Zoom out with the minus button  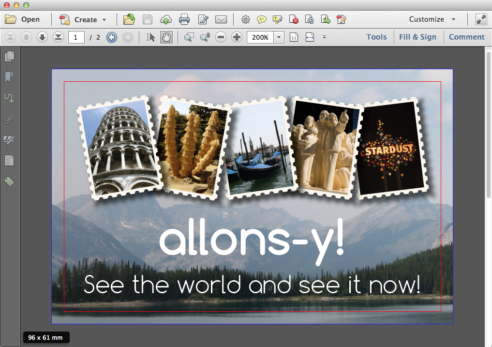point(221,37)
